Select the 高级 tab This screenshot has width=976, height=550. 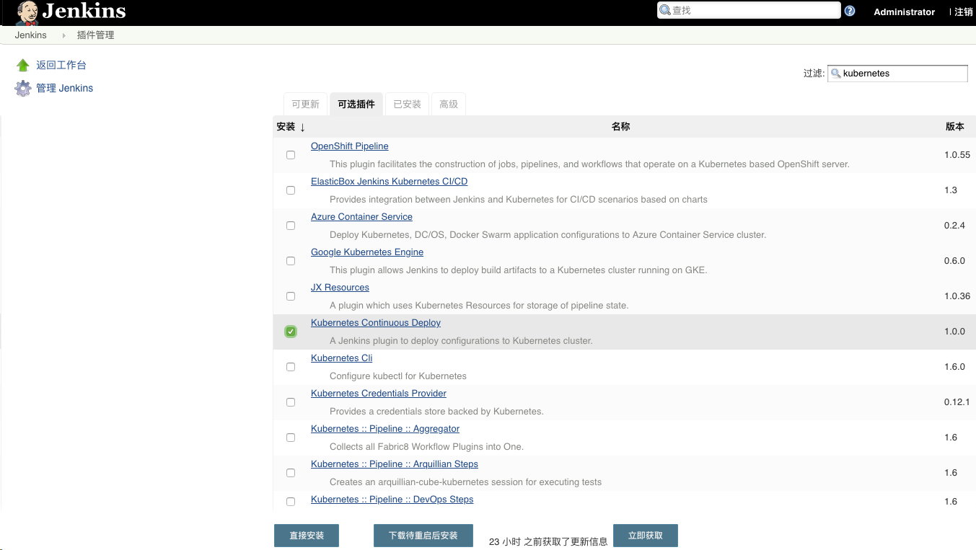(x=448, y=104)
